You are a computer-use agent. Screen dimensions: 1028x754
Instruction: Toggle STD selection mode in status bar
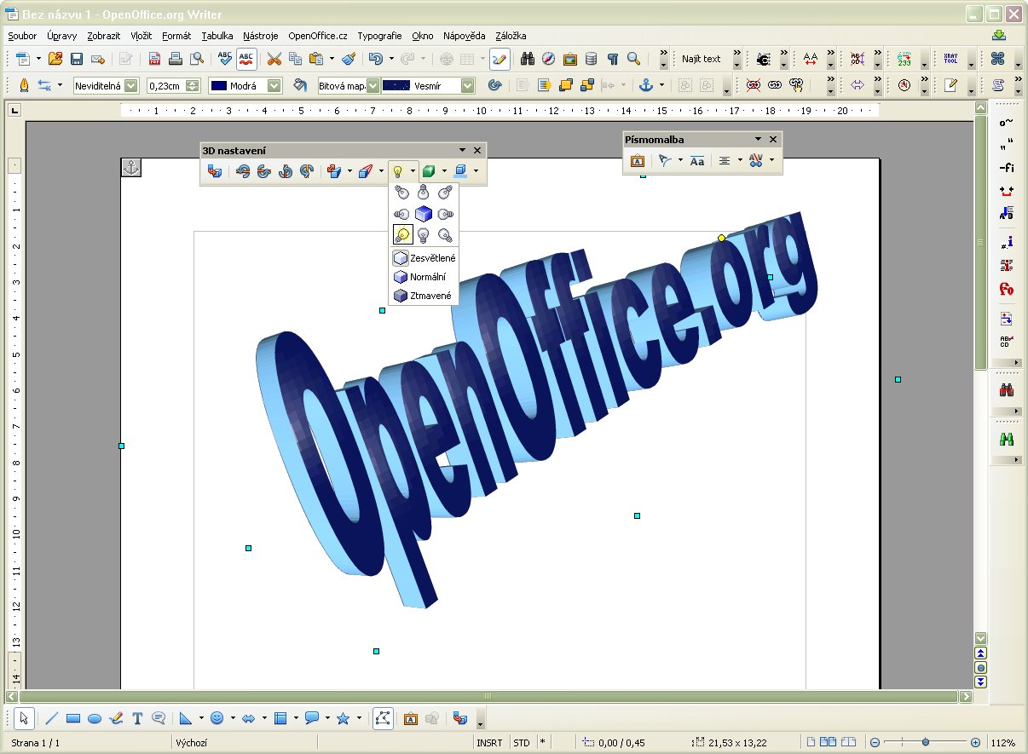[522, 743]
